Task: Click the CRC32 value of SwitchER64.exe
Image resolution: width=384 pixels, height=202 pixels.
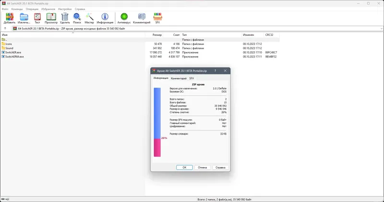Action: 271,56
